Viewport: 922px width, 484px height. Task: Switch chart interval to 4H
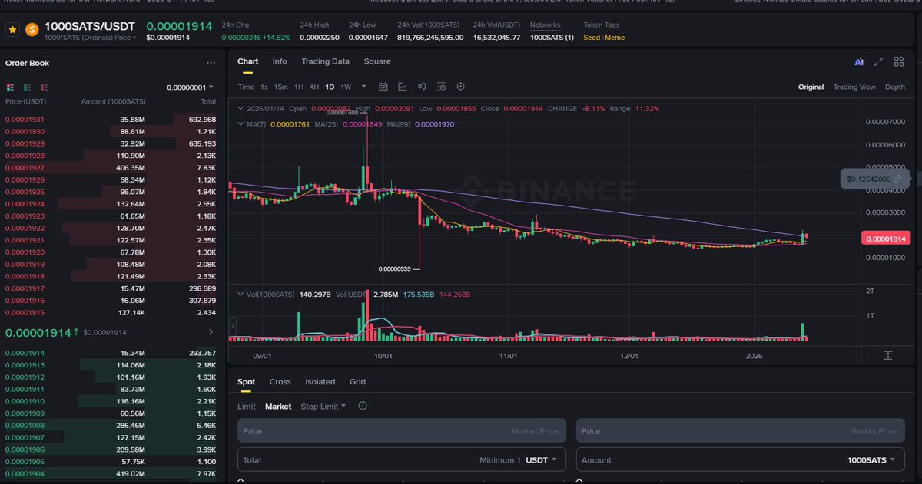pos(313,87)
